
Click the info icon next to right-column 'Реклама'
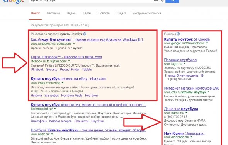178,34
